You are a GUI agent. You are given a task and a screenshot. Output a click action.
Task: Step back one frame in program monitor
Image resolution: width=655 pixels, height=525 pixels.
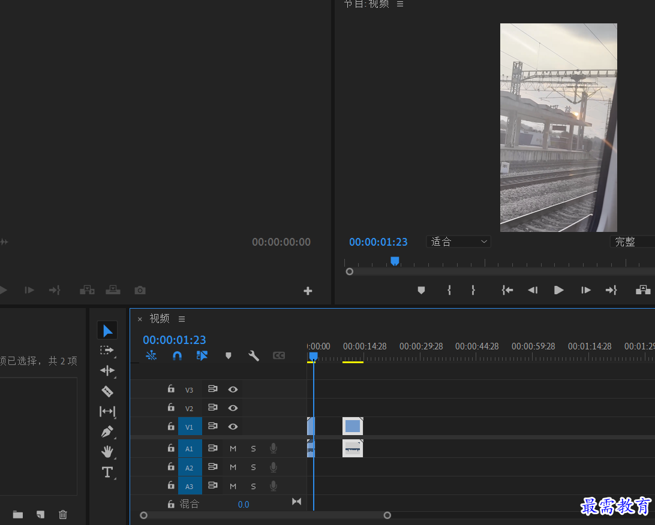pos(533,290)
